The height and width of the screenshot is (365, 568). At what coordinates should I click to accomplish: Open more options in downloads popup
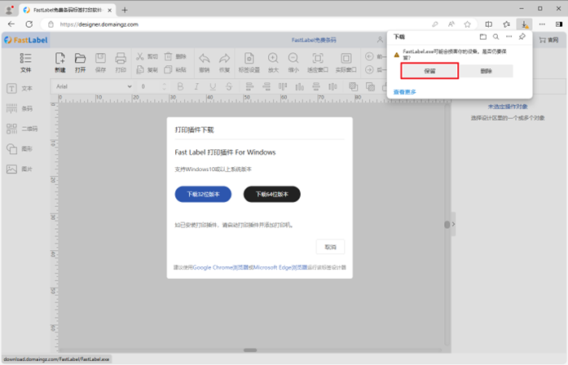[509, 37]
